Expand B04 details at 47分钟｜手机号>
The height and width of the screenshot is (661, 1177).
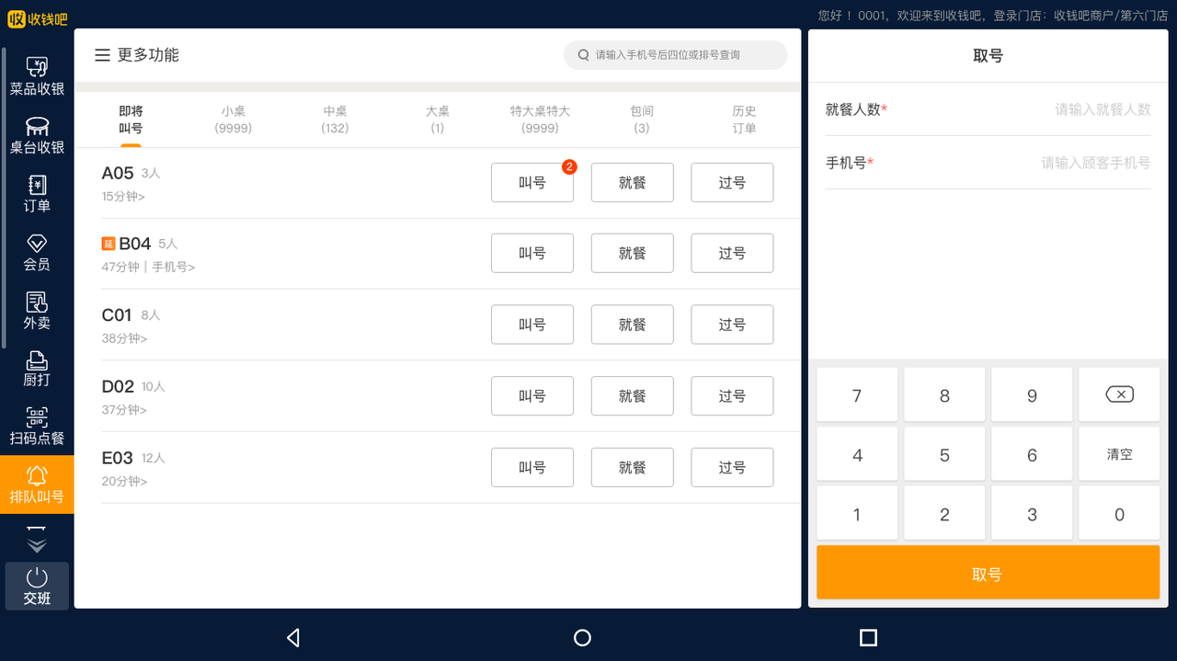pos(148,267)
